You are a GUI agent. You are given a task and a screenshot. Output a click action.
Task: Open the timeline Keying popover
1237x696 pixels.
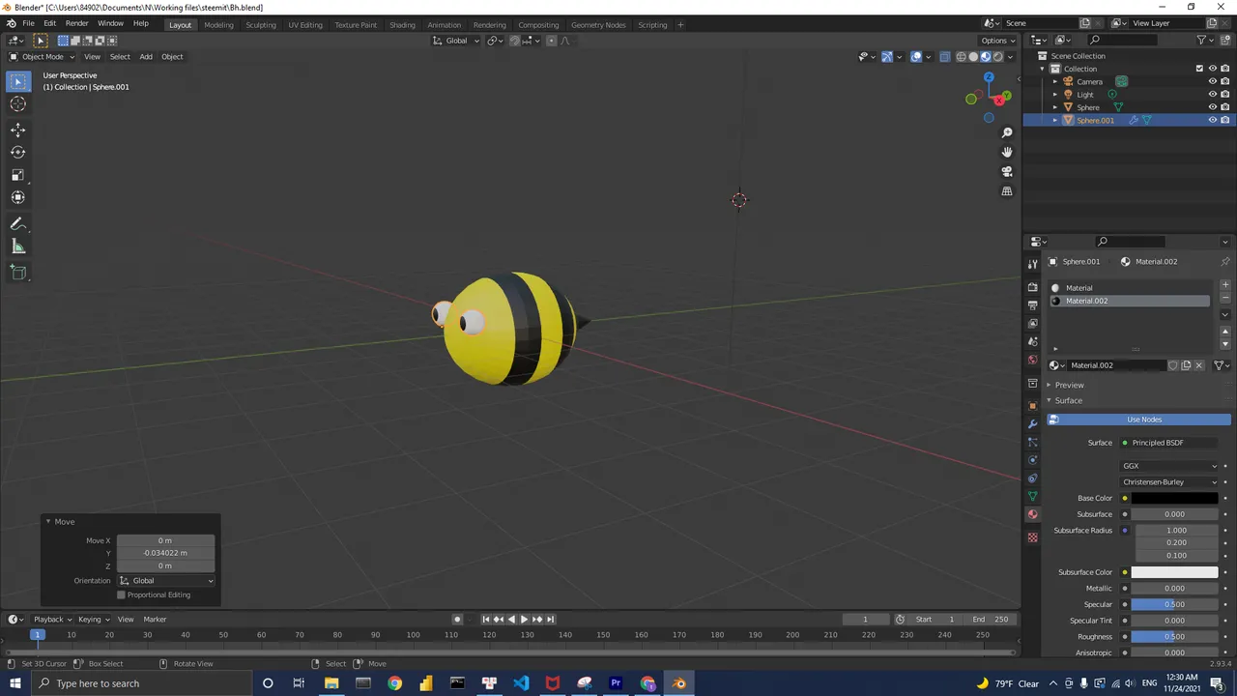(x=92, y=619)
